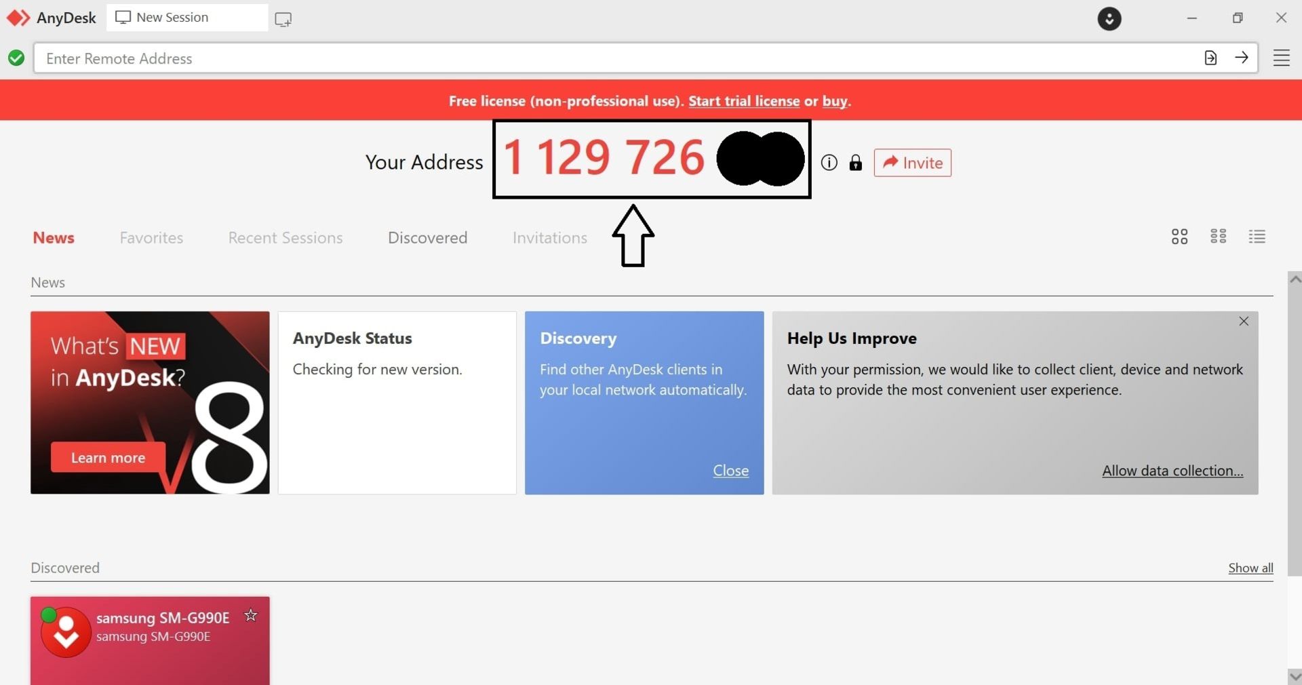Open the samsung SM-G990E device tile
Viewport: 1302px width, 685px height.
pyautogui.click(x=150, y=640)
